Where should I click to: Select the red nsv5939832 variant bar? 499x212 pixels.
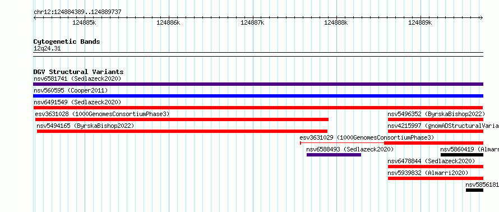point(436,178)
